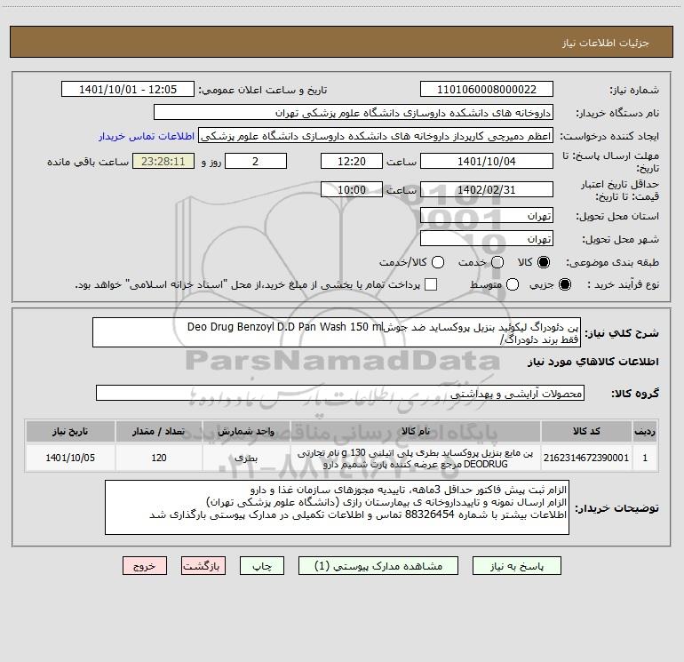Click the buyer organization name field
Image resolution: width=684 pixels, height=662 pixels.
[354, 113]
